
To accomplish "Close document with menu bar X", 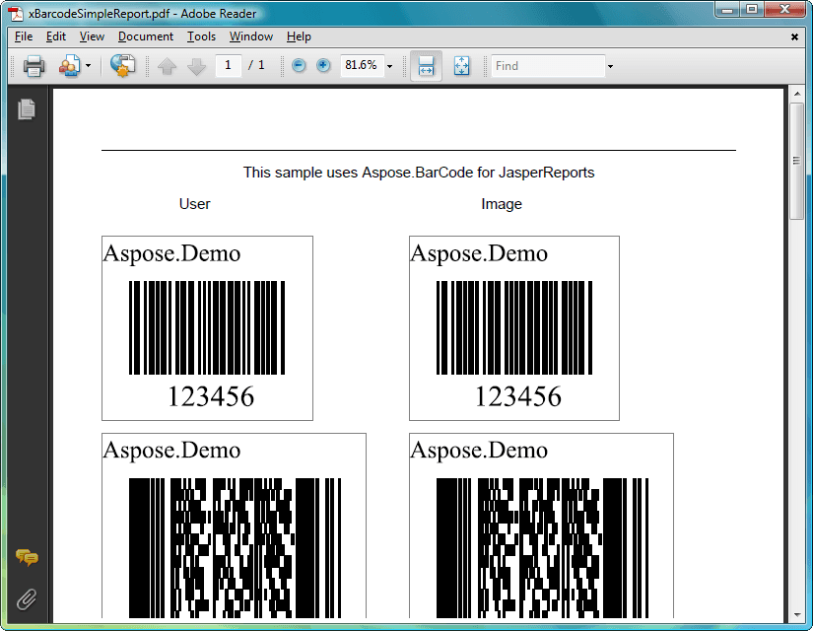I will [794, 36].
